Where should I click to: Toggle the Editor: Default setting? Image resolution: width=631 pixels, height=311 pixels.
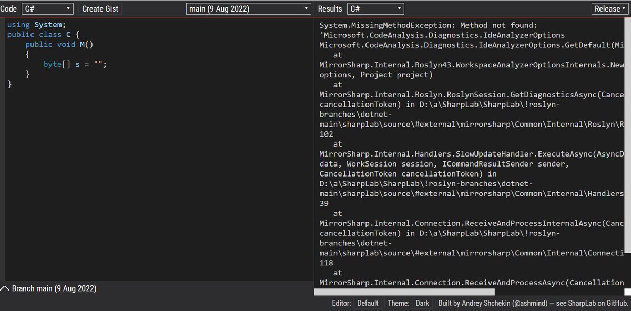coord(368,303)
